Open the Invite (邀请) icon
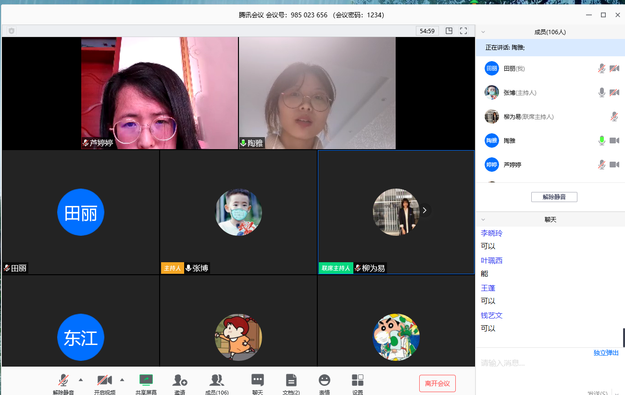 (180, 381)
